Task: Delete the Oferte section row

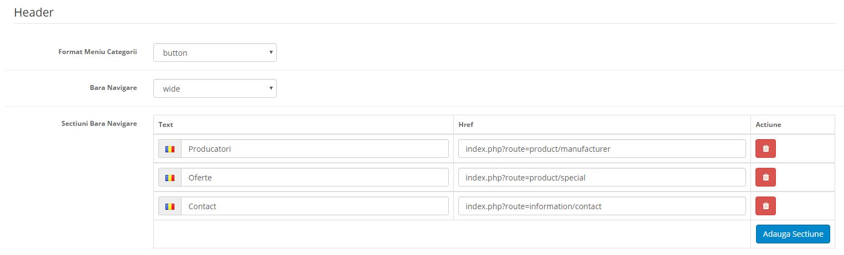Action: tap(765, 177)
